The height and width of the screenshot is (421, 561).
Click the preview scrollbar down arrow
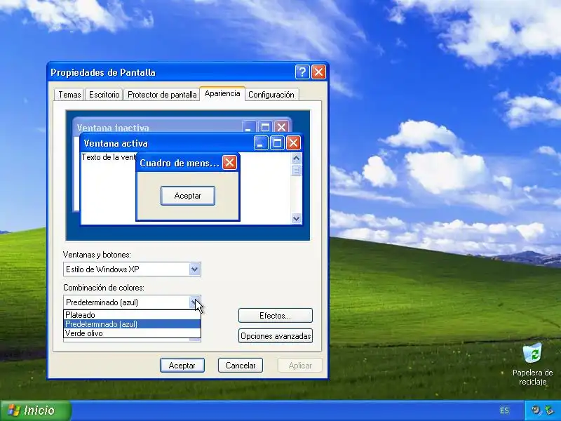click(296, 218)
